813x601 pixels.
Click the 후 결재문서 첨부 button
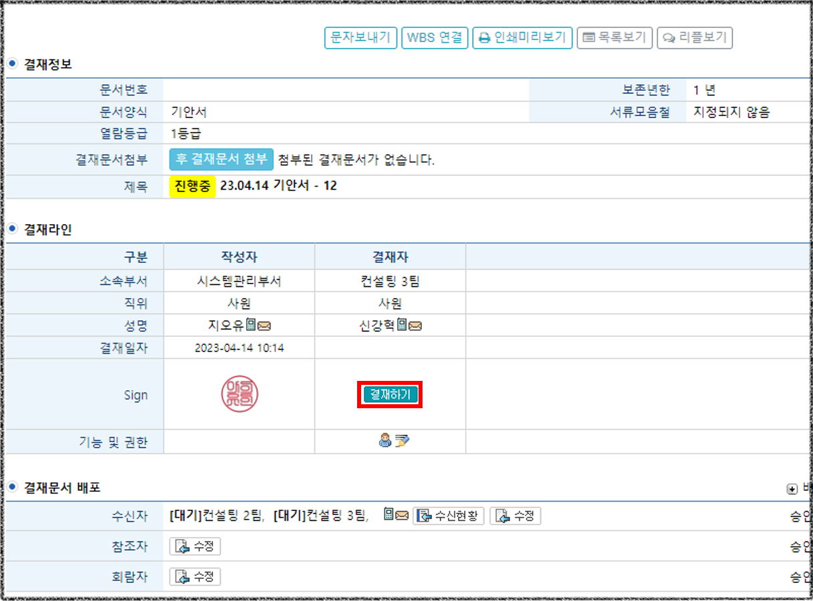click(221, 159)
